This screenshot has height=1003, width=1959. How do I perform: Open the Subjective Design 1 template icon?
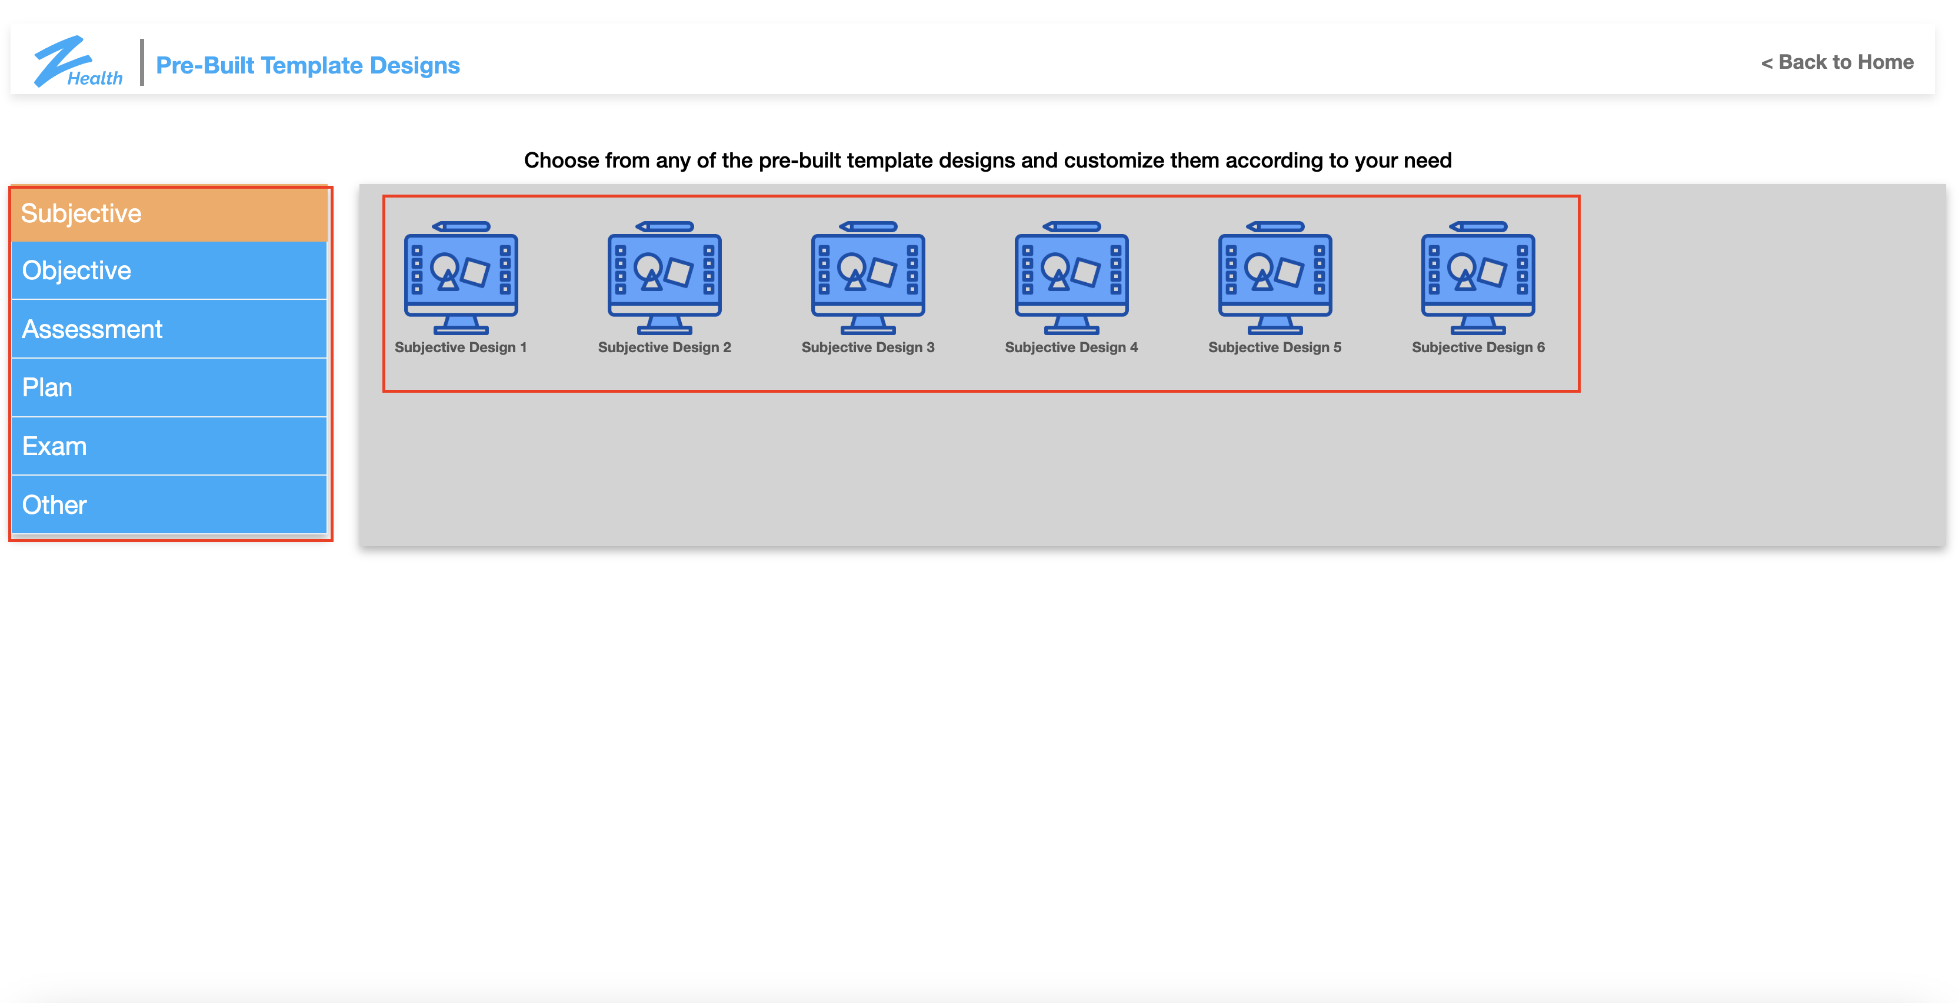[461, 278]
